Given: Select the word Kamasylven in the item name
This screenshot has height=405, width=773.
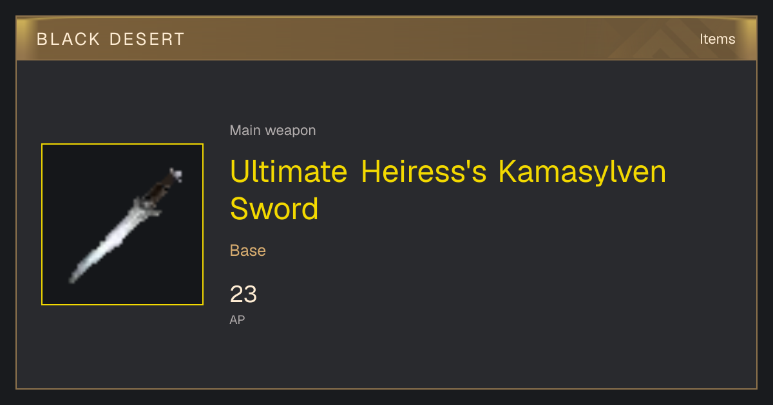Looking at the screenshot, I should [582, 172].
